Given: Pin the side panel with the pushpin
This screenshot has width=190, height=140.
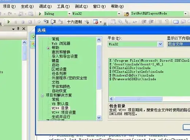Looking at the screenshot, I should (x=18, y=29).
